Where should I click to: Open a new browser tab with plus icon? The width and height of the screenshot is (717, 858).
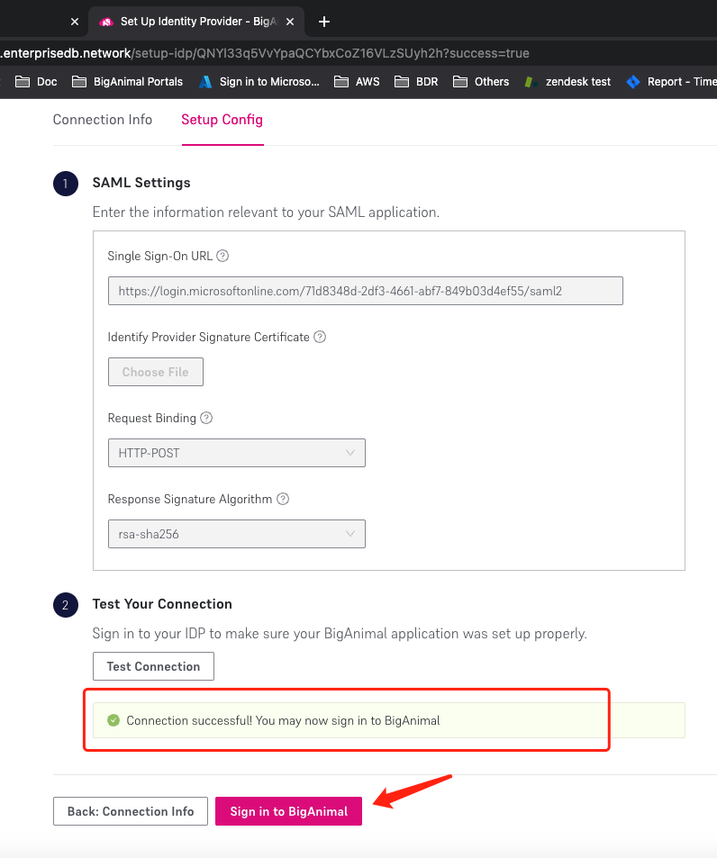tap(324, 22)
